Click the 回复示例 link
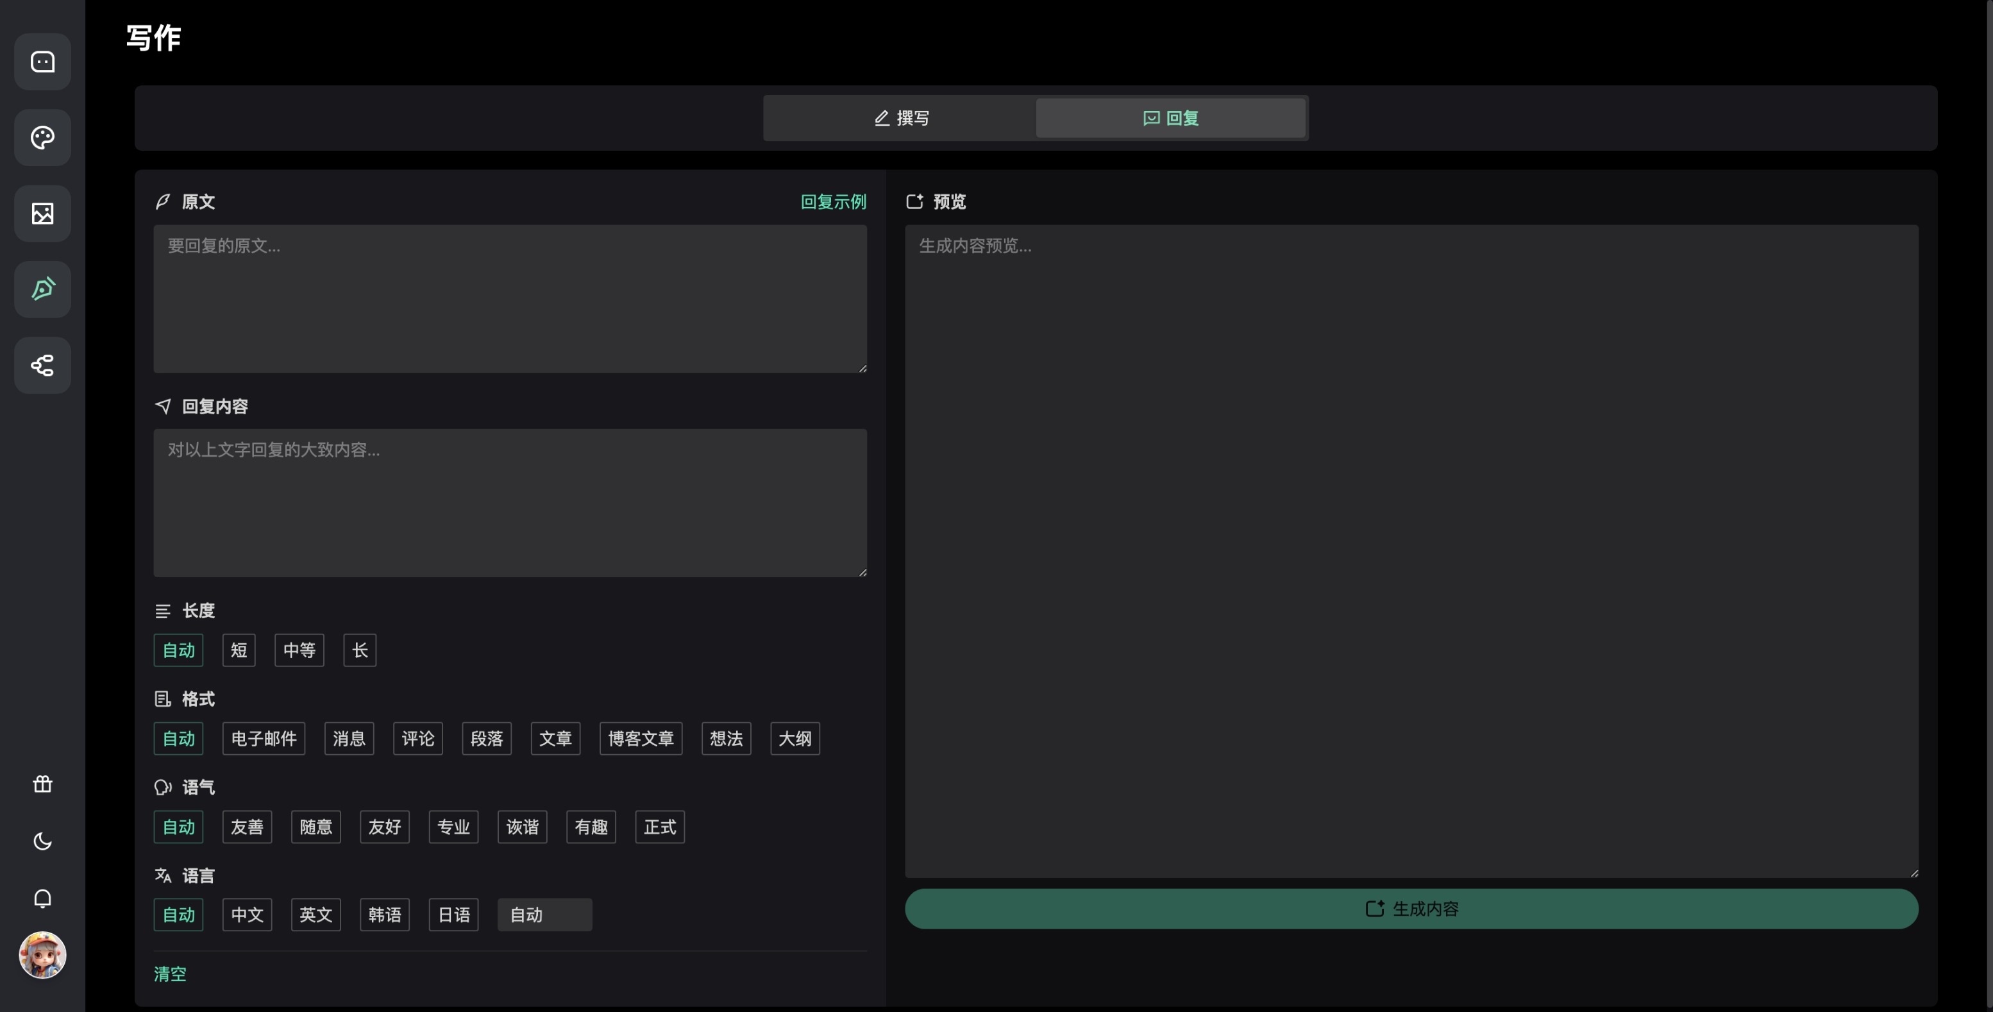 tap(833, 202)
